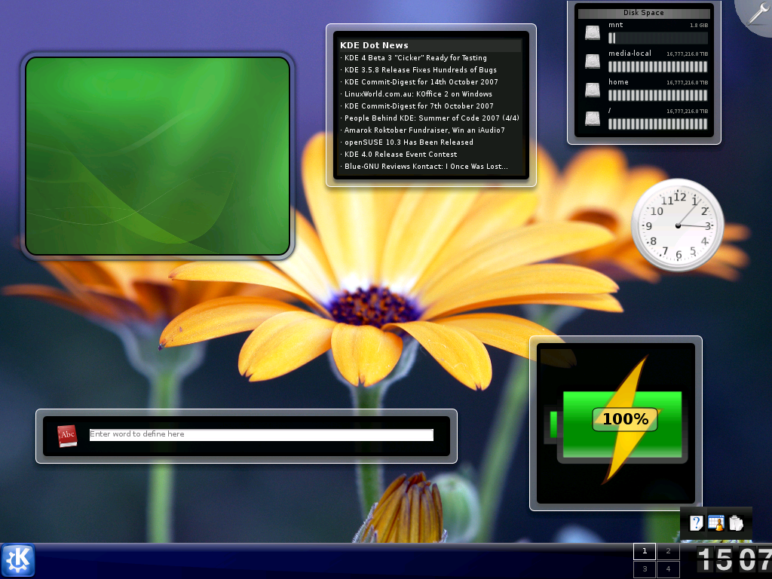Screen dimensions: 772x579
Task: Open the calendar reminder tray icon
Action: [716, 523]
